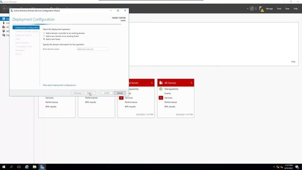Click Performance in Local Server tile
Image resolution: width=302 pixels, height=170 pixels.
click(131, 102)
